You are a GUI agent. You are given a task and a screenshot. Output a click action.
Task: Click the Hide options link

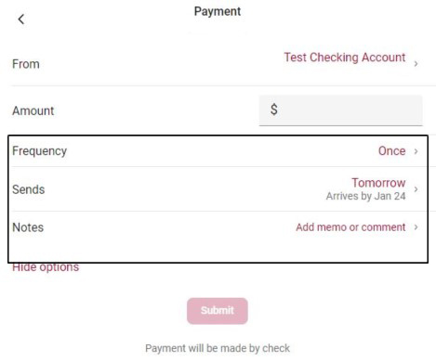[46, 267]
